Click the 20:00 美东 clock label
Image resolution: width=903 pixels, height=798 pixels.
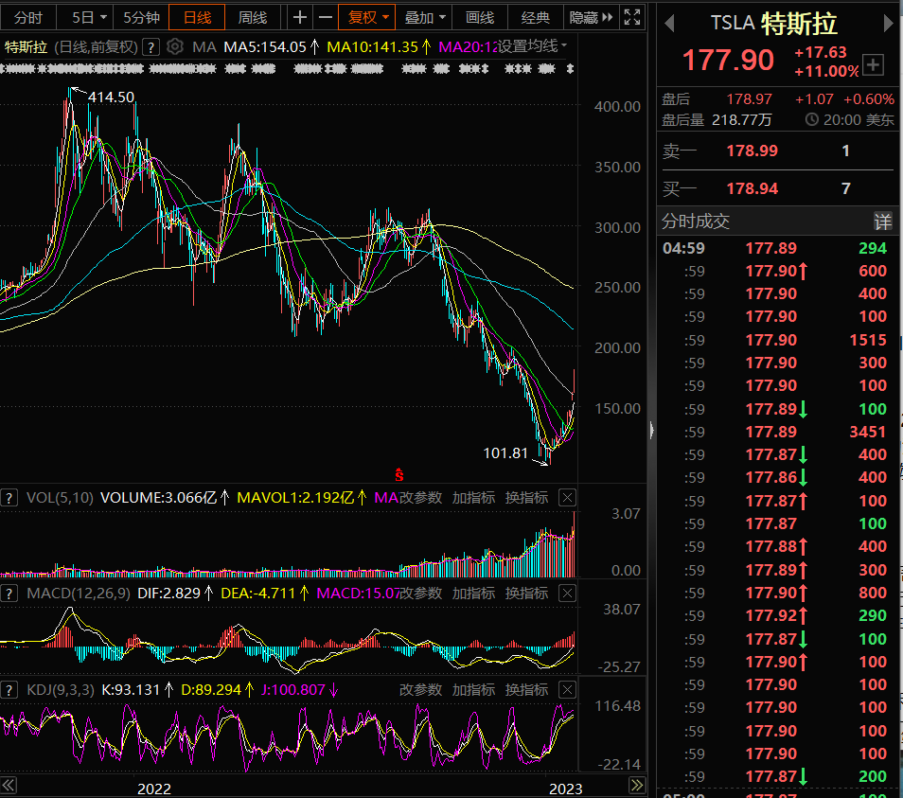pos(850,120)
